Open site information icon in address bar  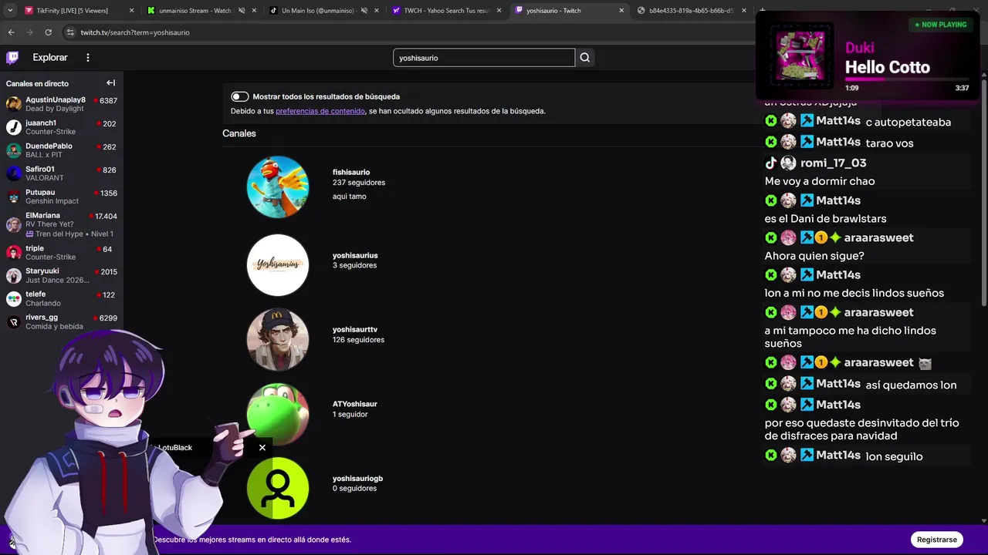point(70,32)
